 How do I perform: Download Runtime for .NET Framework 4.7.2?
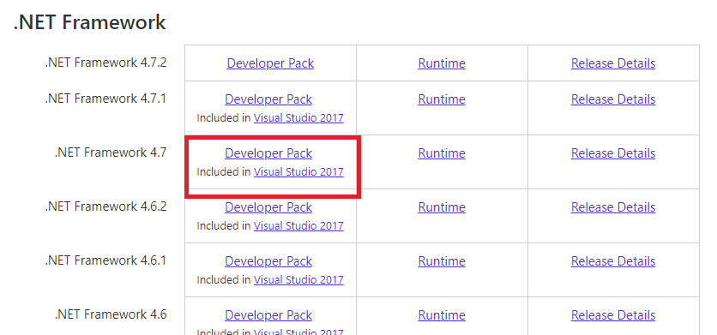[x=442, y=63]
